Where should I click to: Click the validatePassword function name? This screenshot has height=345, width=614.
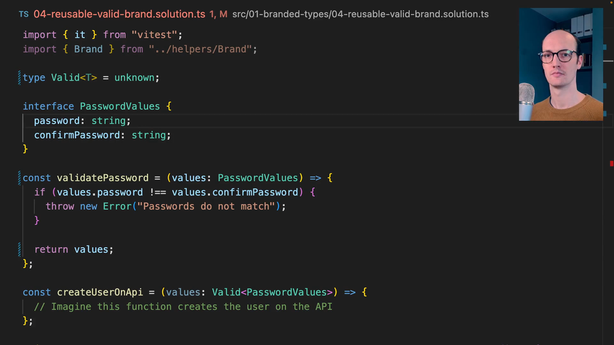[102, 178]
